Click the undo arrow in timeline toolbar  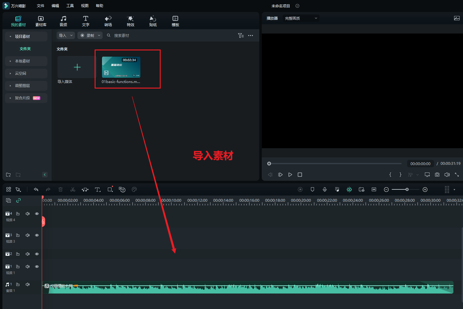[36, 190]
